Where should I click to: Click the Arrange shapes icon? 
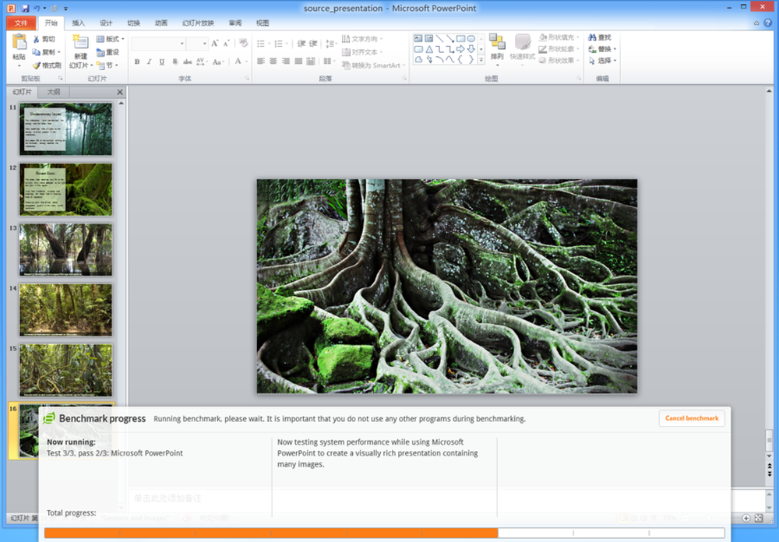tap(497, 42)
